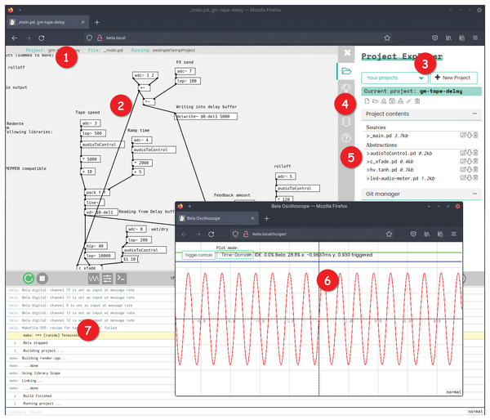Click the green Run/rebuild project button
This screenshot has height=420, width=490.
pos(29,278)
